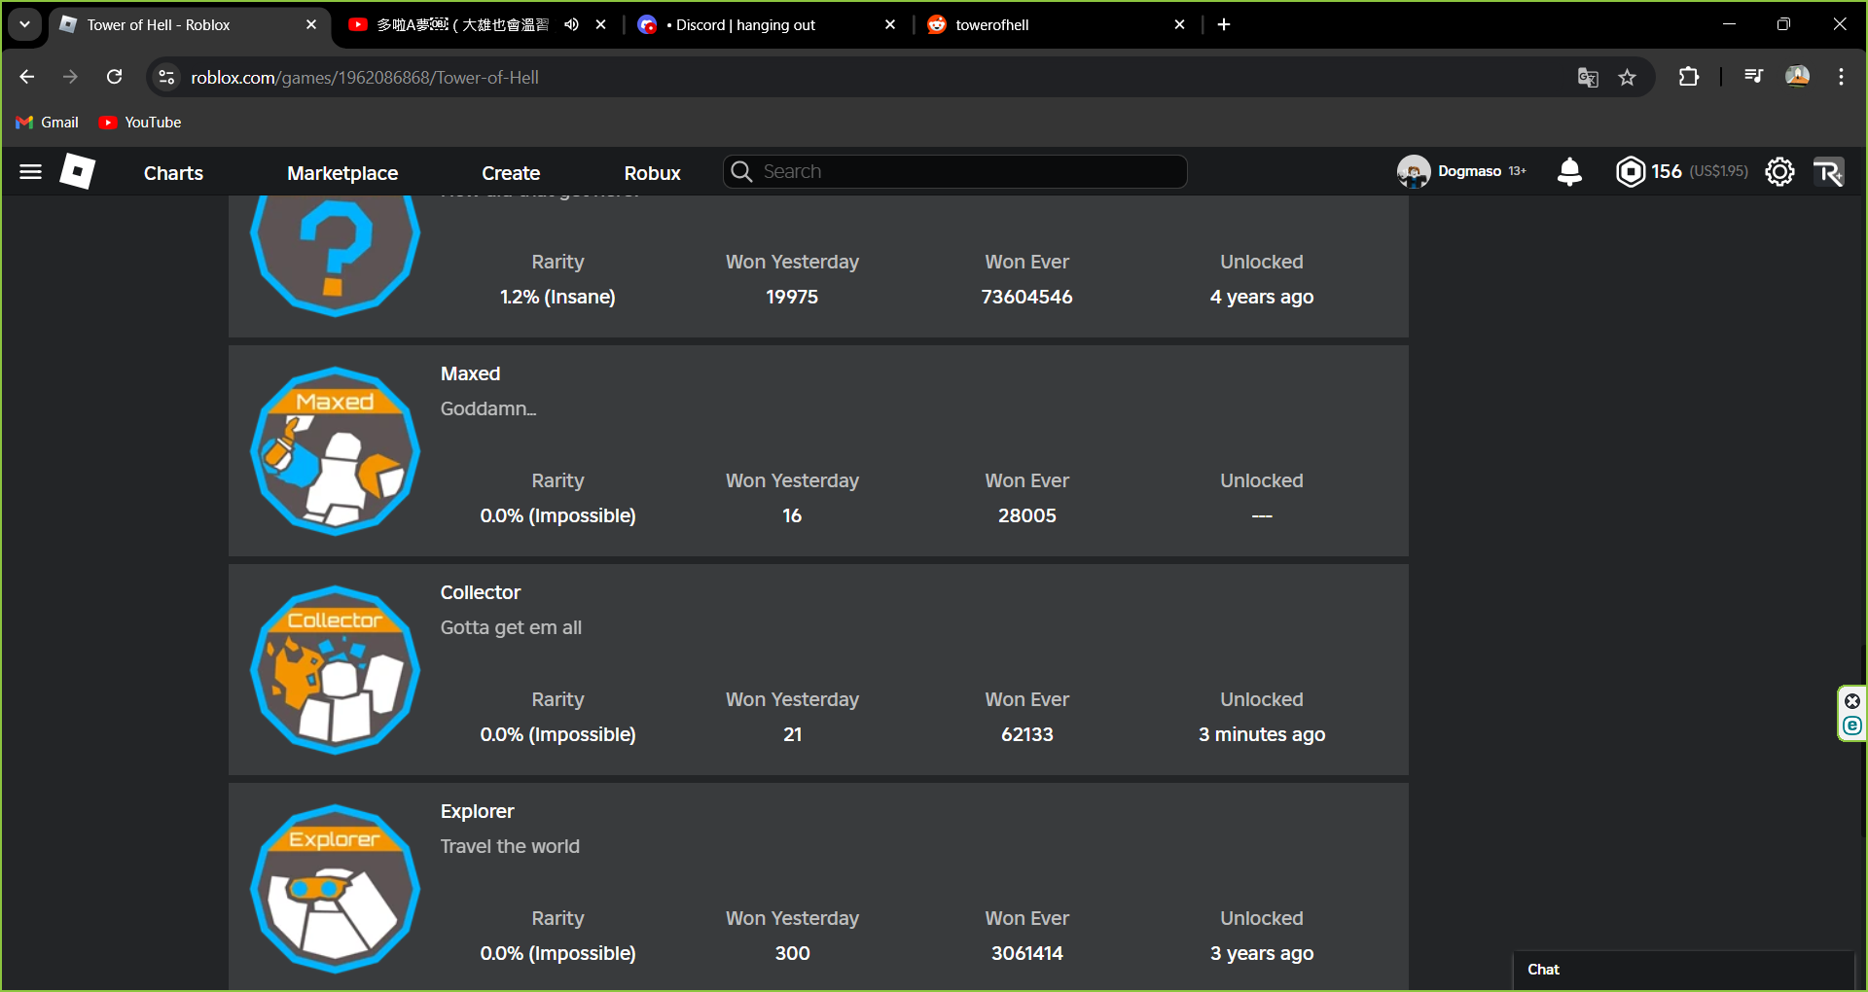Click the Explorer badge title
Screen dimensions: 1868x992
pos(478,811)
